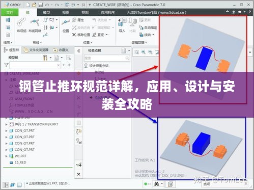Click the 导入 import icon
This screenshot has height=190, width=254.
pyautogui.click(x=122, y=25)
